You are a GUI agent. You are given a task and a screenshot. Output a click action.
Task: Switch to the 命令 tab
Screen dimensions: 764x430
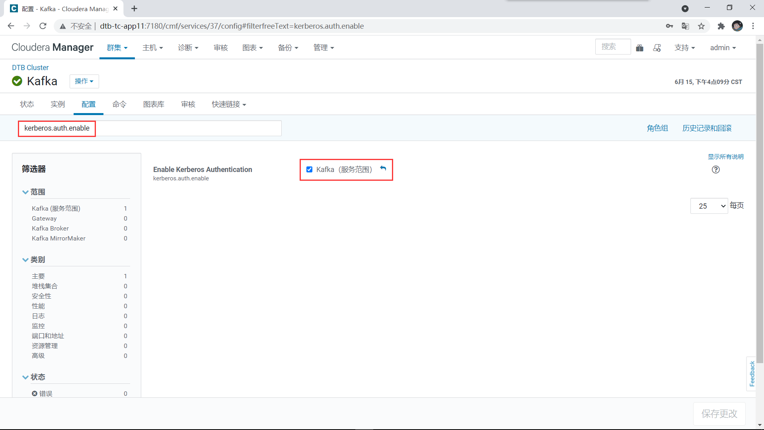coord(119,104)
